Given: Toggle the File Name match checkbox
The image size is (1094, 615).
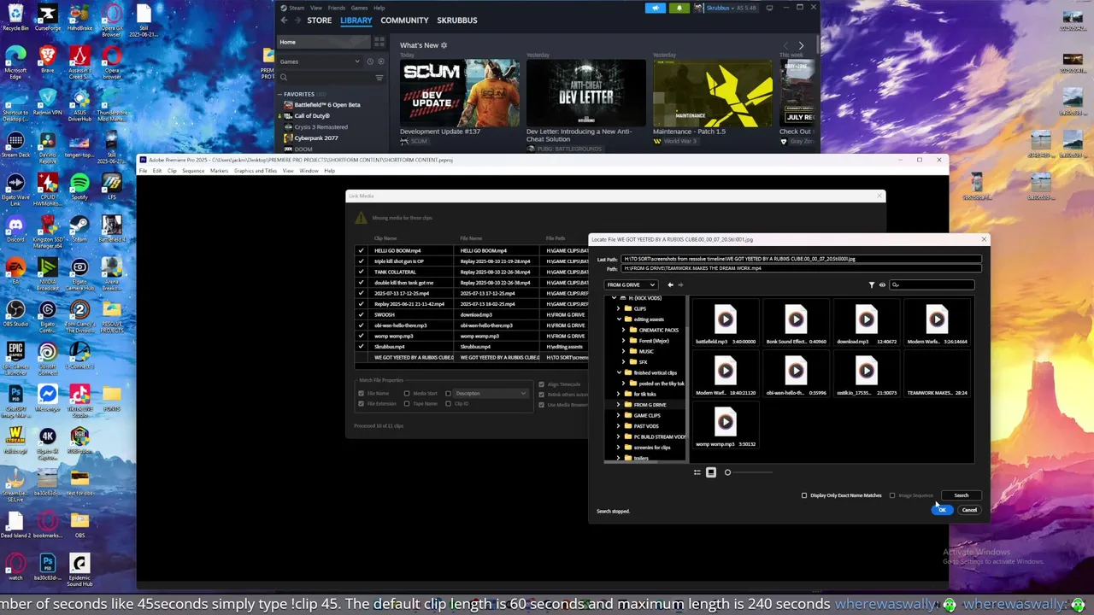Looking at the screenshot, I should (361, 394).
